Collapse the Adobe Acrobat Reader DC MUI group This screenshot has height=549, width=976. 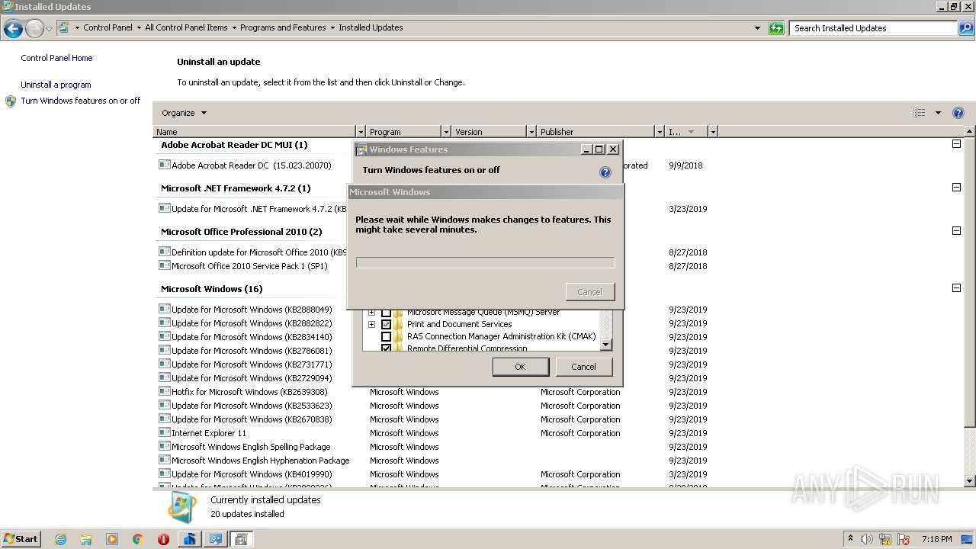point(956,144)
